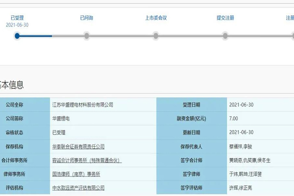Click the 融资金额(亿元) header cell
Screen dimensions: 294x196
coord(192,118)
